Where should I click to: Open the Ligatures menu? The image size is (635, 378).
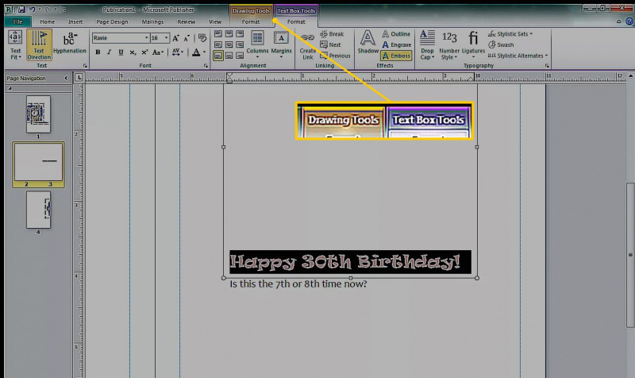(473, 44)
